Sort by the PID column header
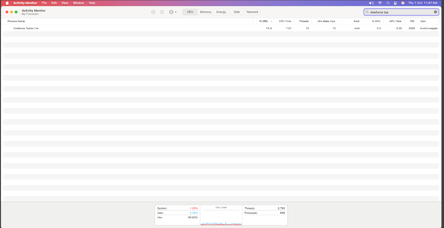 tap(412, 21)
